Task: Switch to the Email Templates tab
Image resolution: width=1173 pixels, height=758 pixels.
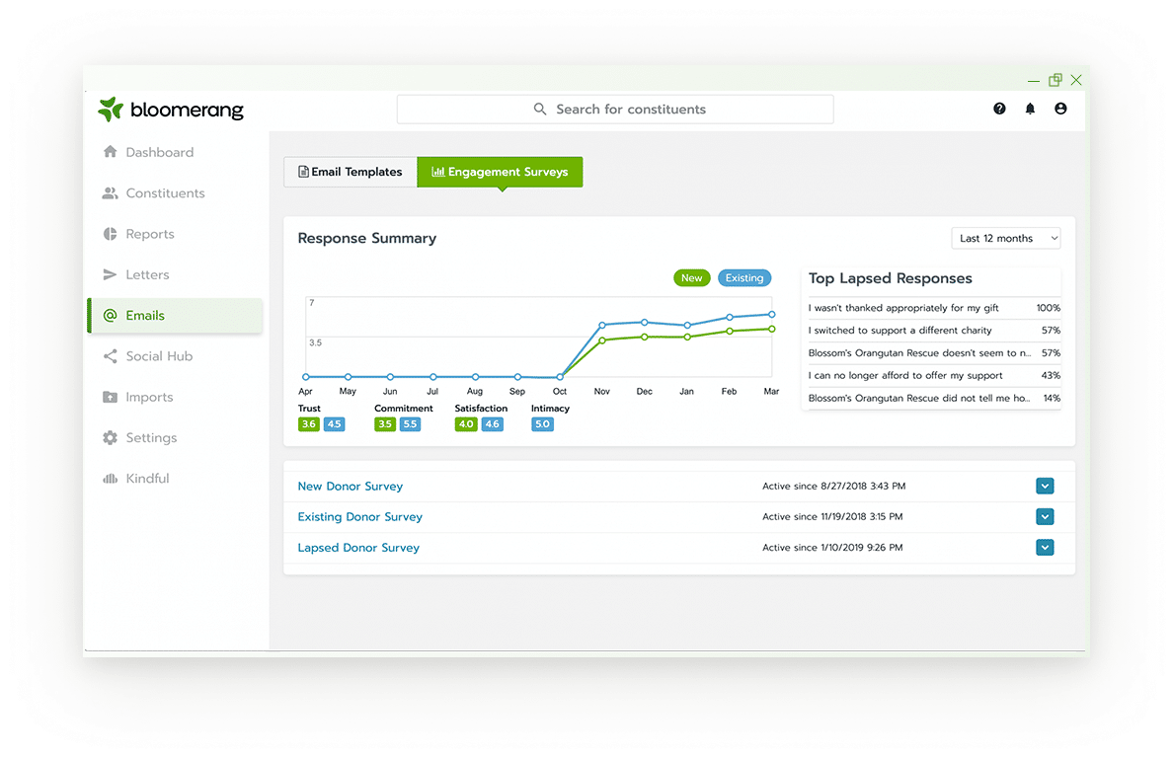Action: pos(351,172)
